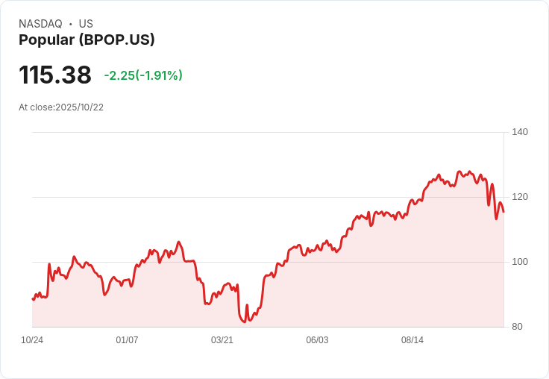This screenshot has height=379, width=549.
Task: Click the lowest trough of the price line
Action: click(245, 322)
